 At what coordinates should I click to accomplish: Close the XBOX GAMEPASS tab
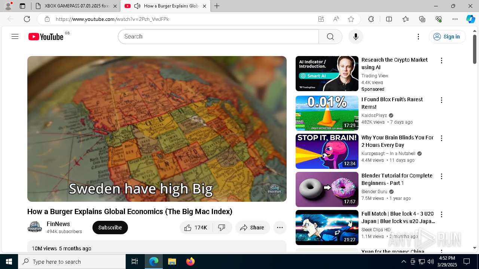115,6
